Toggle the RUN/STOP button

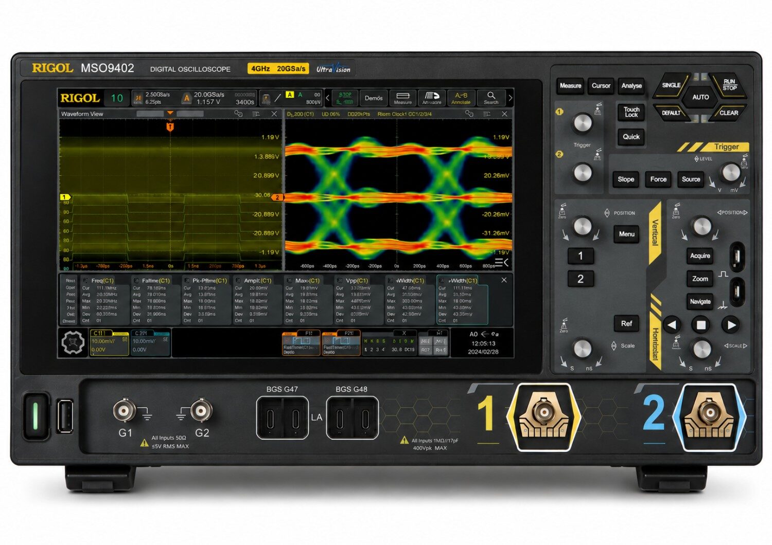click(729, 85)
